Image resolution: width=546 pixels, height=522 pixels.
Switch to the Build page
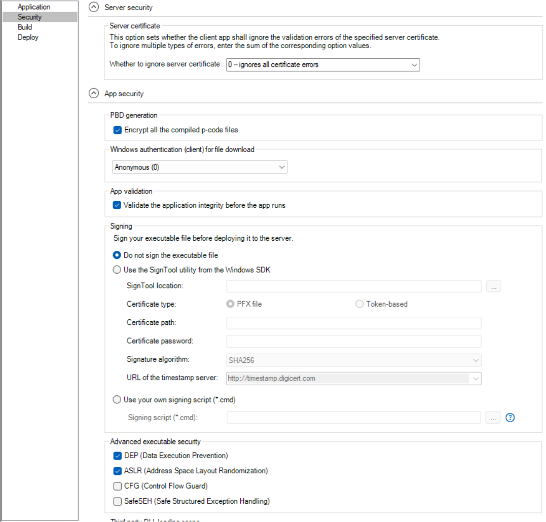point(25,27)
